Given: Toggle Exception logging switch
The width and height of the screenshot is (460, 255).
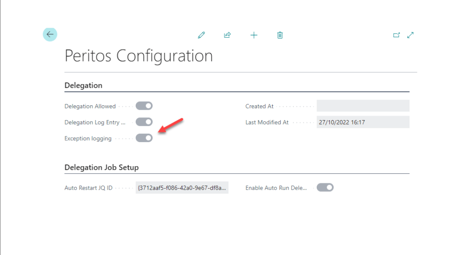Looking at the screenshot, I should [x=144, y=138].
